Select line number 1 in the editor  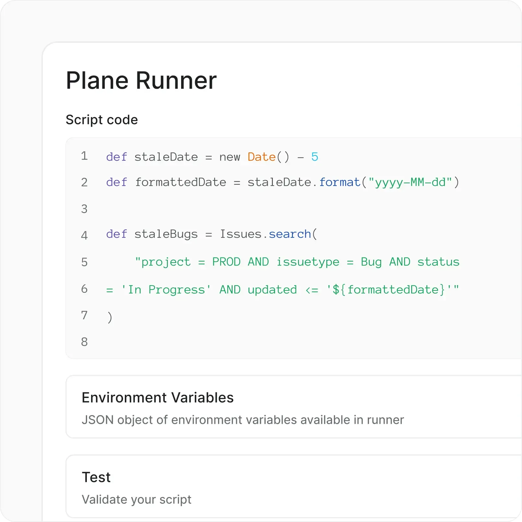84,156
